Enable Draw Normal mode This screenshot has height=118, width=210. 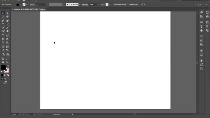2,79
